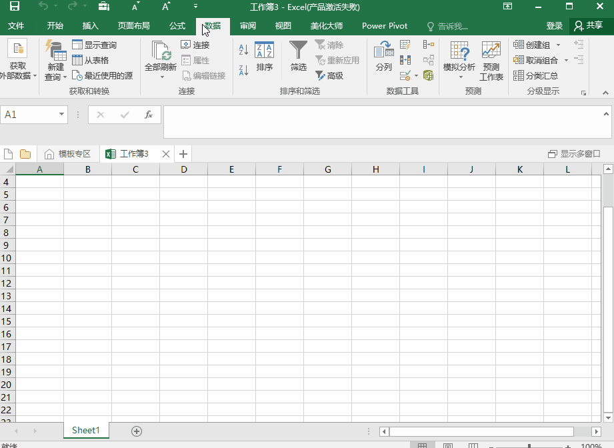Image resolution: width=614 pixels, height=448 pixels.
Task: Click the Manage Data Model green icon
Action: click(429, 75)
